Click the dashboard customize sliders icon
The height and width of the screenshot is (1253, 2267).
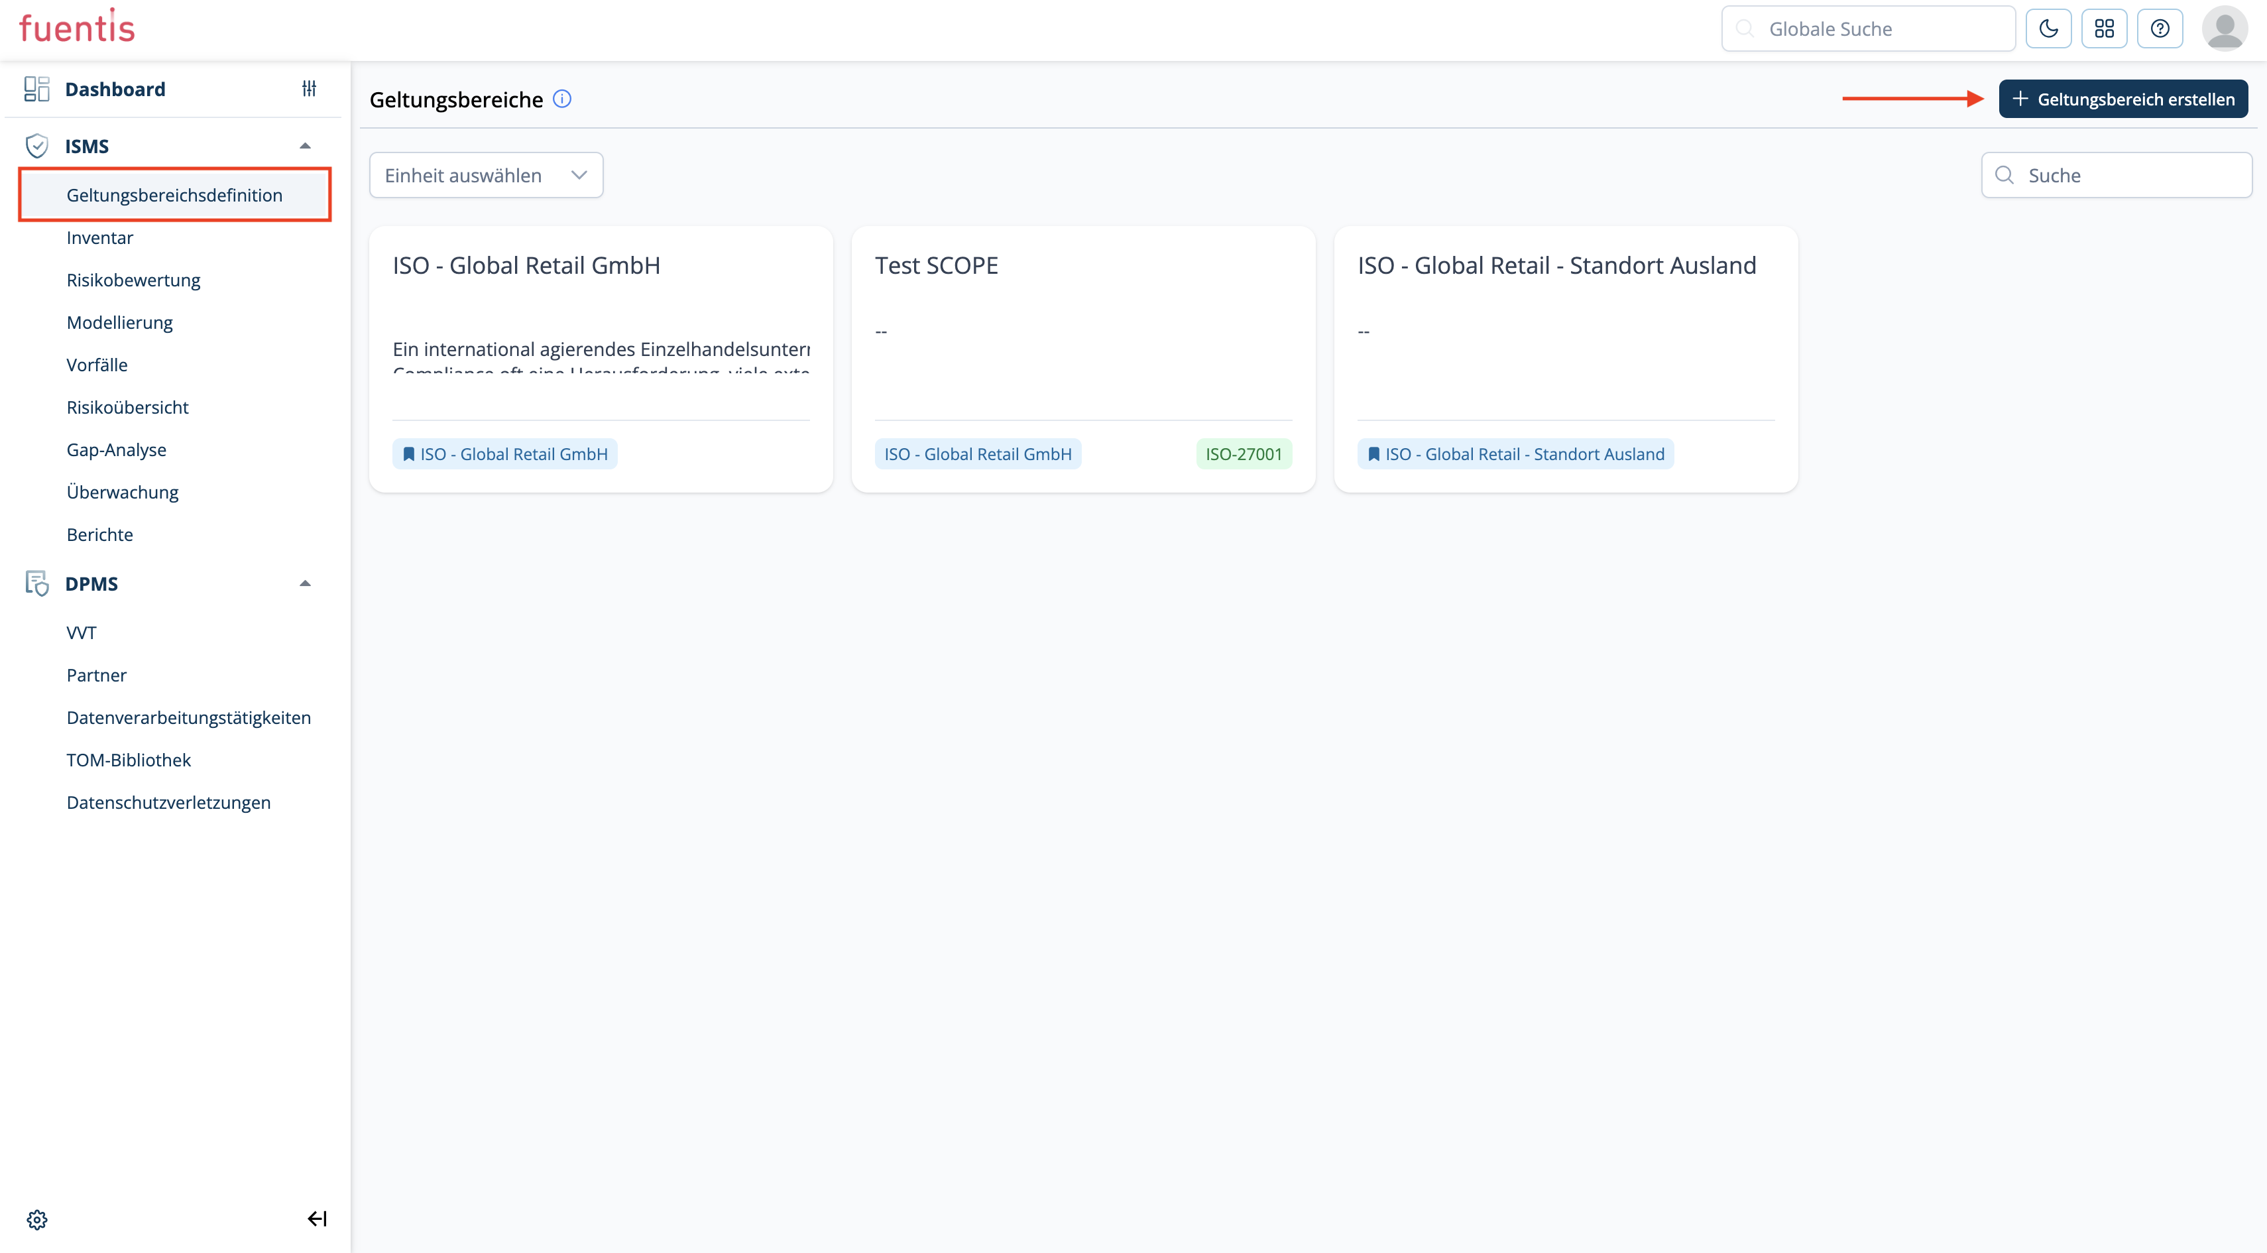[309, 89]
